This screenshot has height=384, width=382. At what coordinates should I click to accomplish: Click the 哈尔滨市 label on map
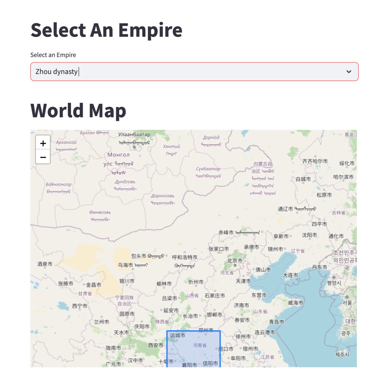[x=343, y=177]
